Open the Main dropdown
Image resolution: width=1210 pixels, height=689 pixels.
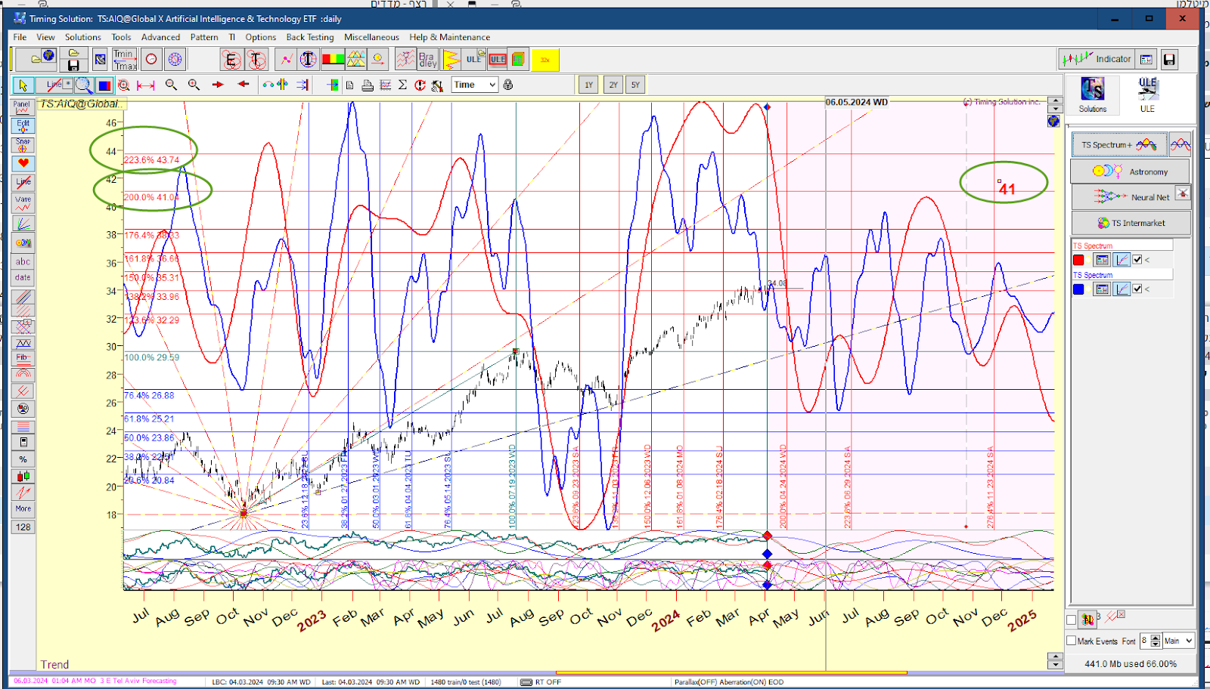1177,641
